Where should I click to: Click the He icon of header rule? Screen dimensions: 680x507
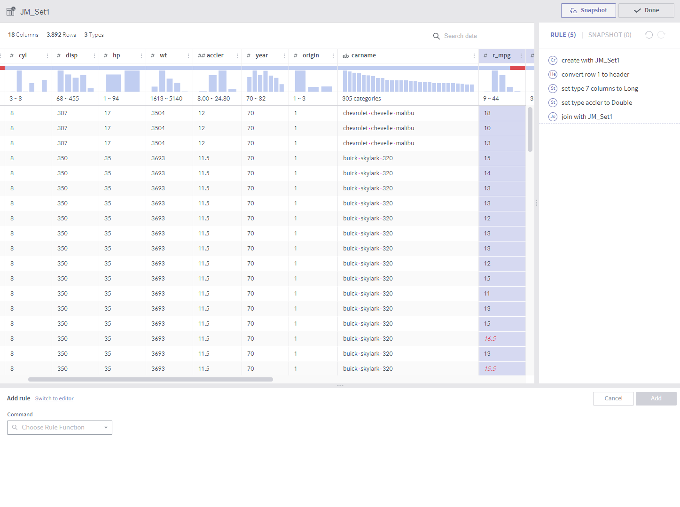[x=553, y=74]
